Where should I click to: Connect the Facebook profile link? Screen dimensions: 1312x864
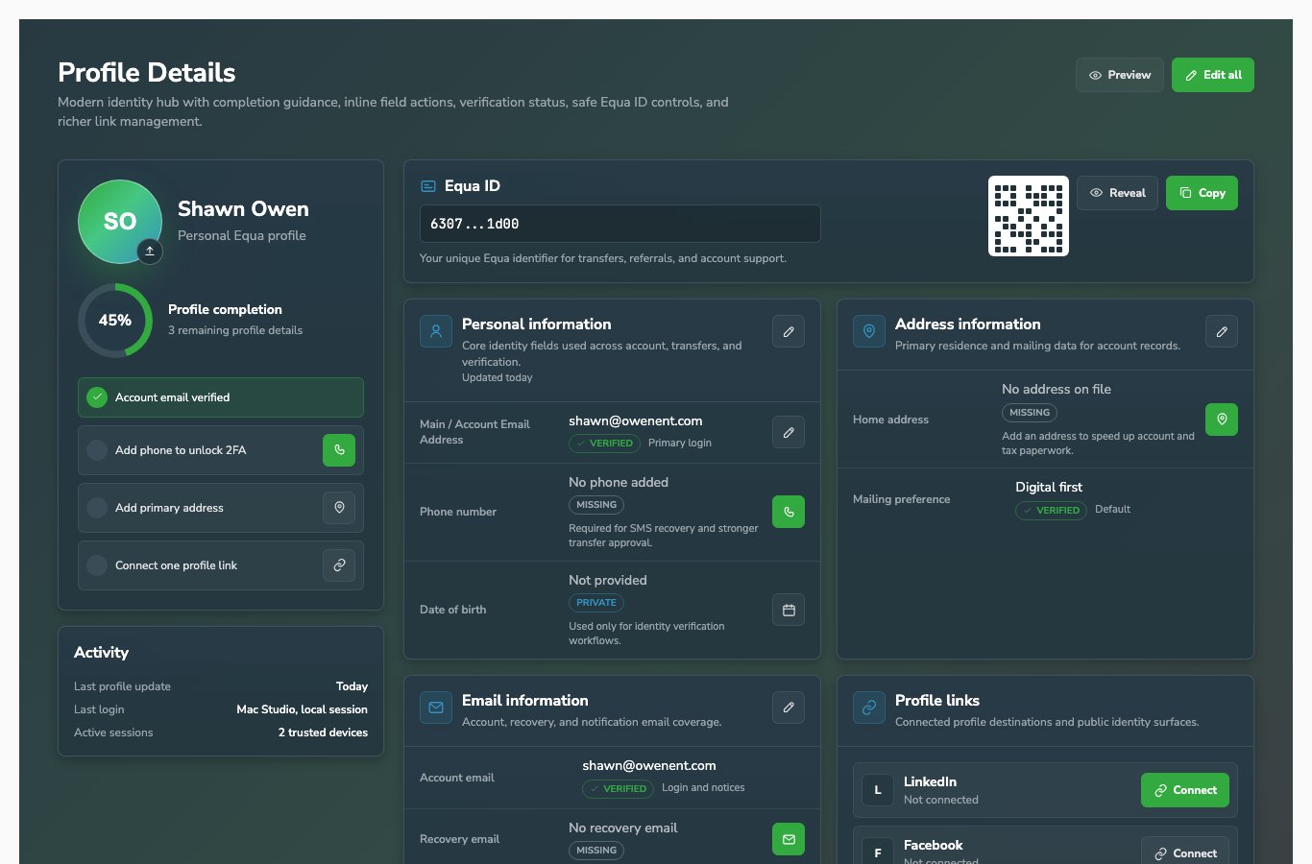tap(1185, 852)
